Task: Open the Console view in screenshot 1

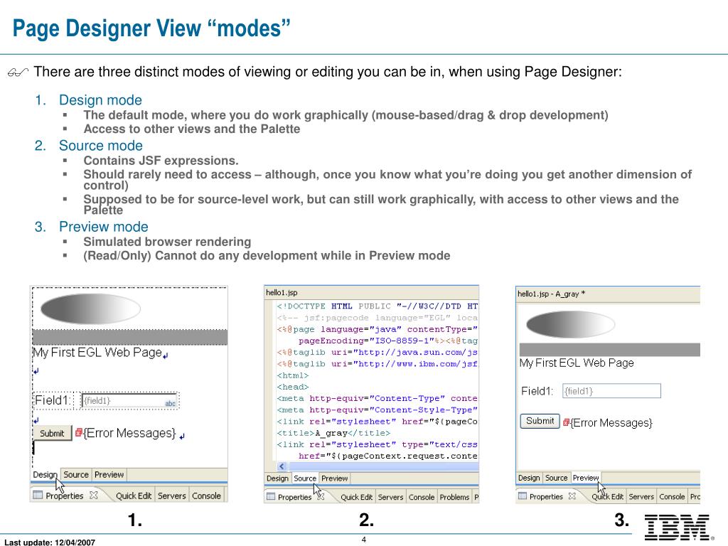Action: (207, 496)
